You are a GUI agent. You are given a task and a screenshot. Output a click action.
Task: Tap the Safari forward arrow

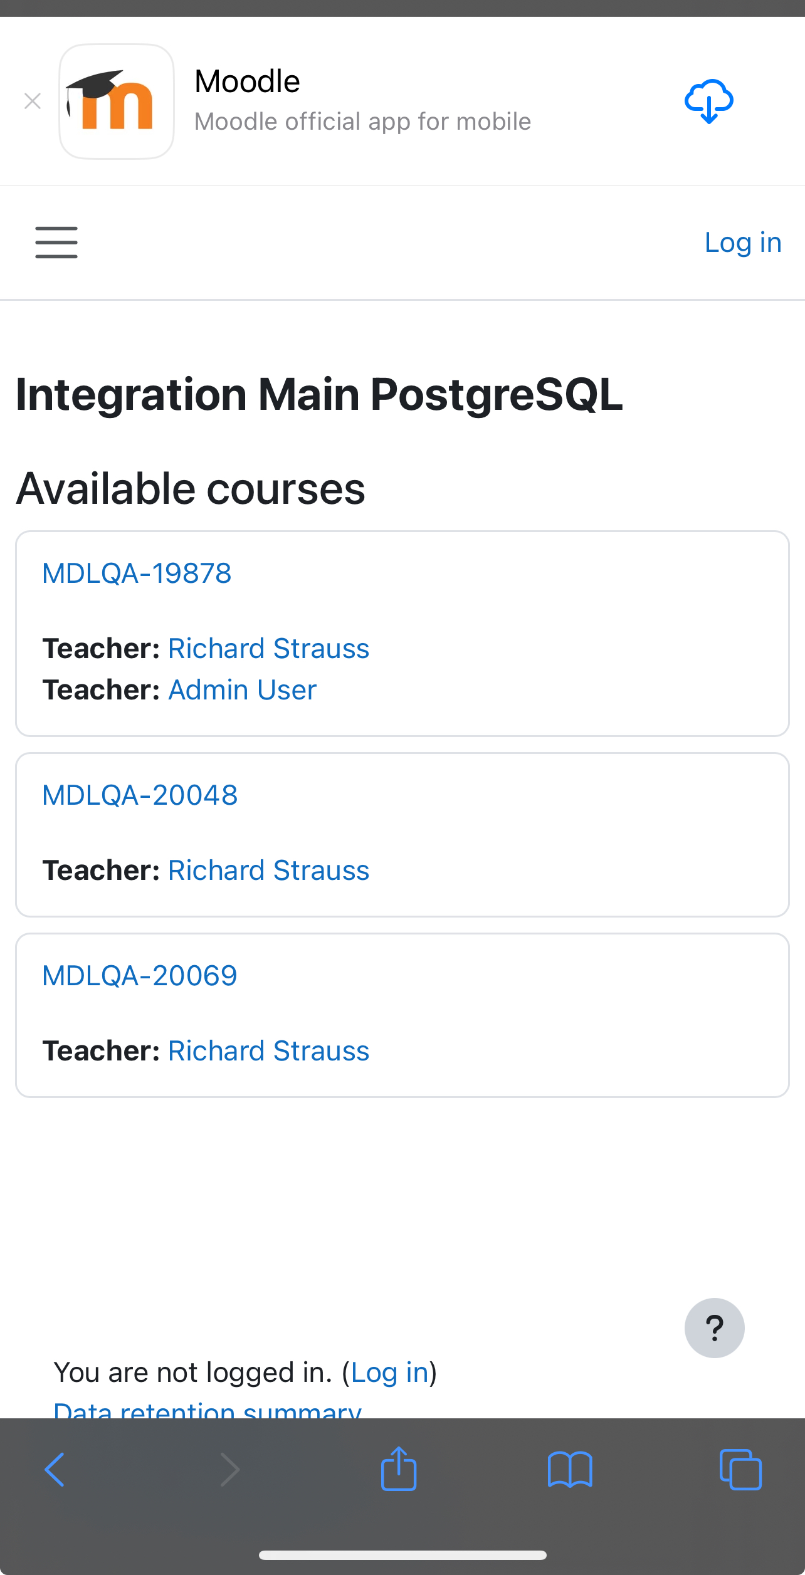230,1469
